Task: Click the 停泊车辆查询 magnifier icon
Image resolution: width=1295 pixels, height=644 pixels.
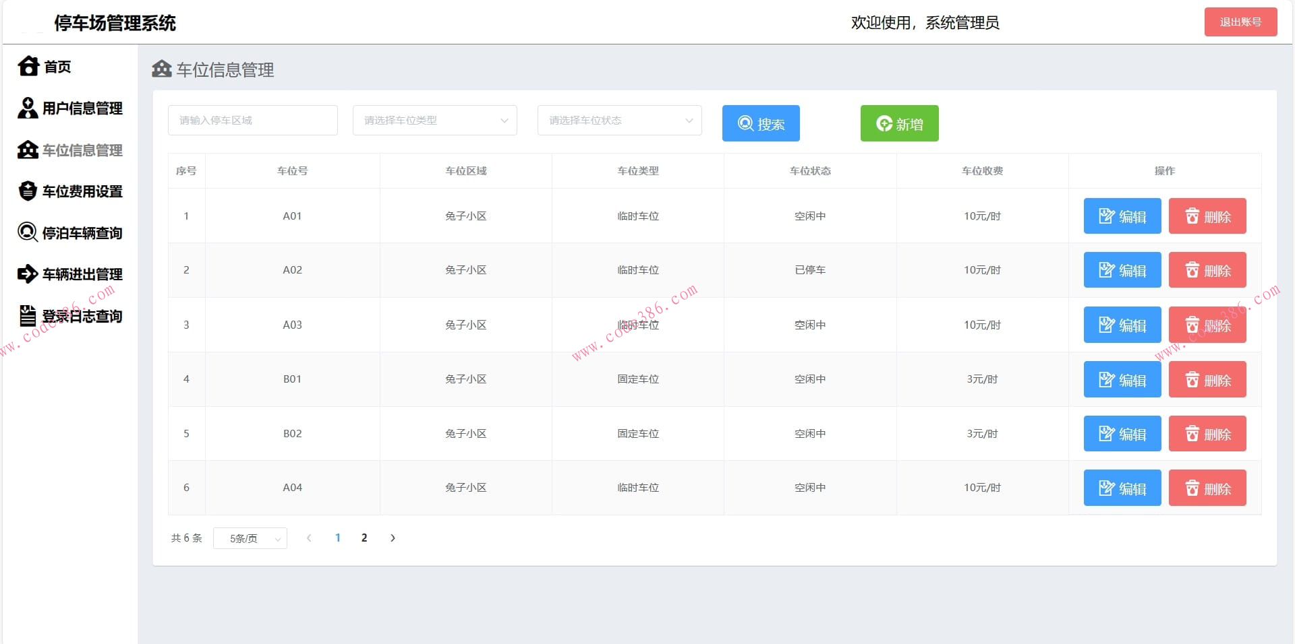Action: [x=27, y=232]
